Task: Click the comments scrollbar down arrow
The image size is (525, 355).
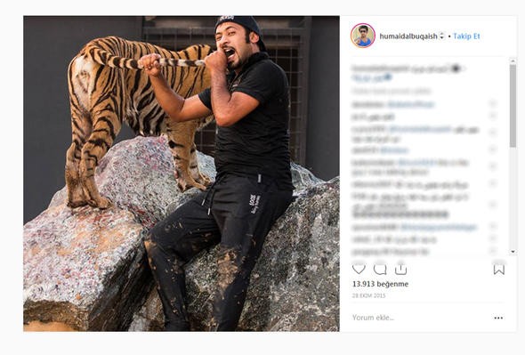Action: [513, 252]
